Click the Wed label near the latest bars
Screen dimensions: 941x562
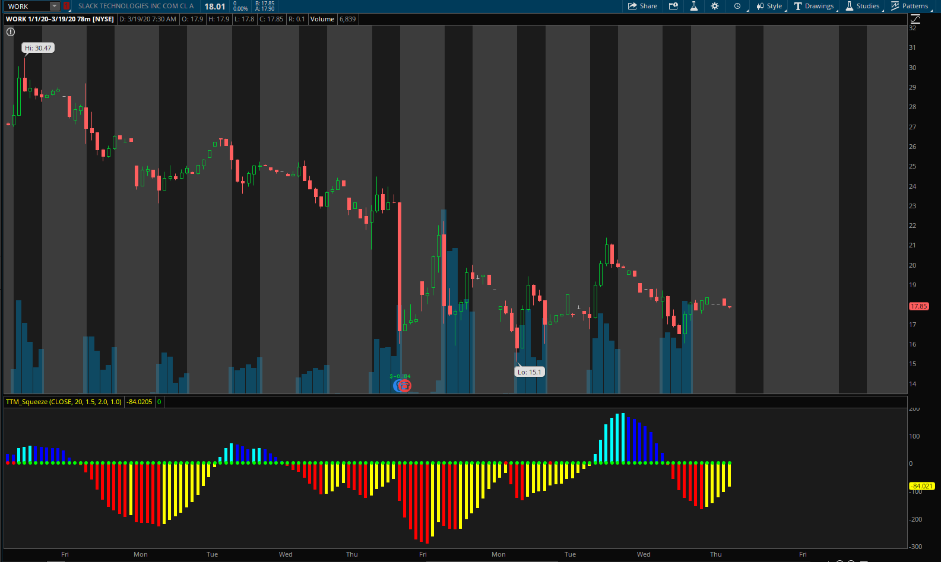[644, 554]
